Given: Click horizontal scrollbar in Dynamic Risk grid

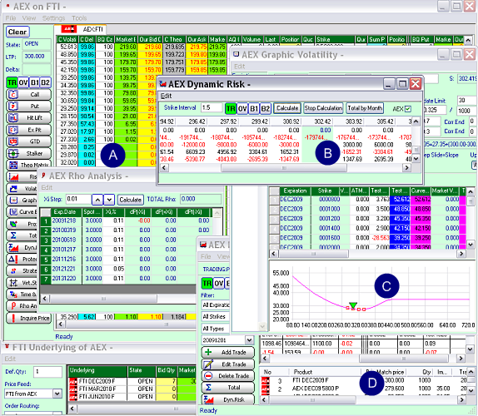Looking at the screenshot, I should pyautogui.click(x=284, y=168).
